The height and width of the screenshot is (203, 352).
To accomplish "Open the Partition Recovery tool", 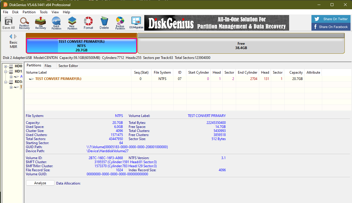I will pos(25,23).
